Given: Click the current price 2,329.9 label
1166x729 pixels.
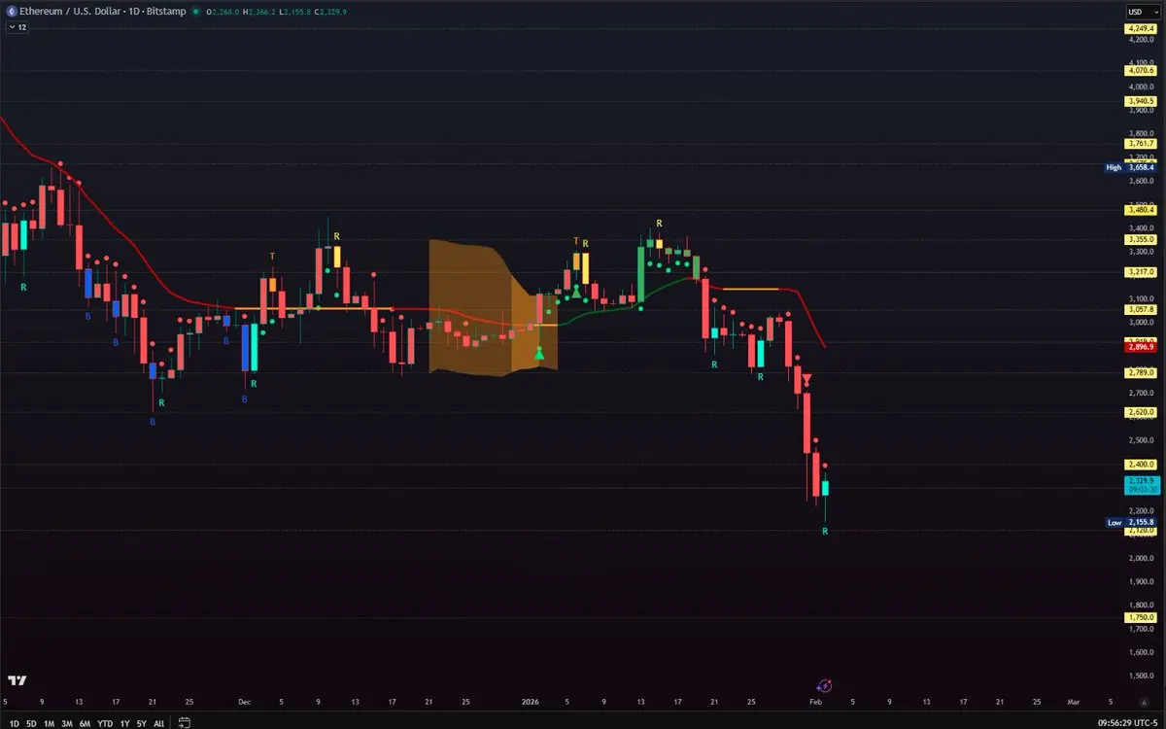Looking at the screenshot, I should (1140, 484).
